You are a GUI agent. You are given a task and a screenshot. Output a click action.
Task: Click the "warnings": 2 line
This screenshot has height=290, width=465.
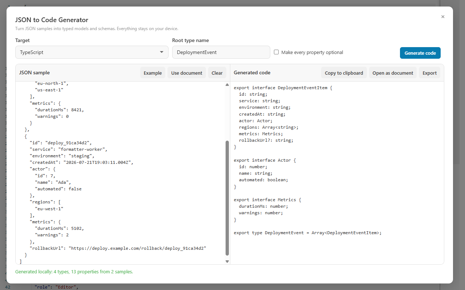[52, 235]
